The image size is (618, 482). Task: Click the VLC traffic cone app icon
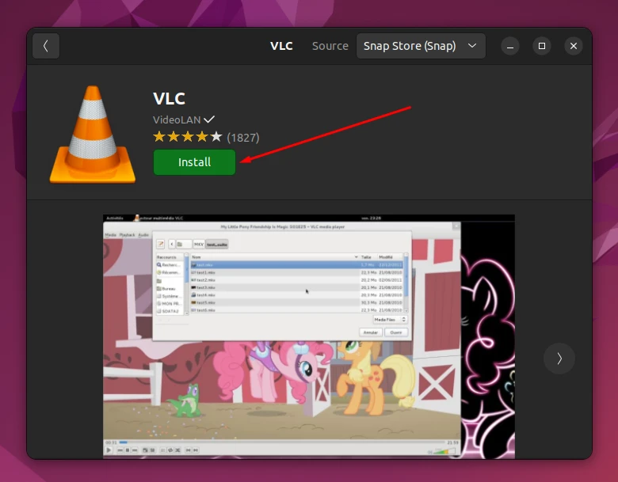93,135
